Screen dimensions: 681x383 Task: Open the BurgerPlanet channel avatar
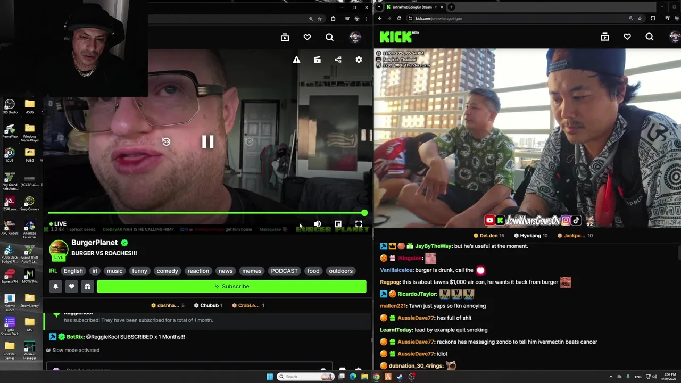tap(59, 249)
